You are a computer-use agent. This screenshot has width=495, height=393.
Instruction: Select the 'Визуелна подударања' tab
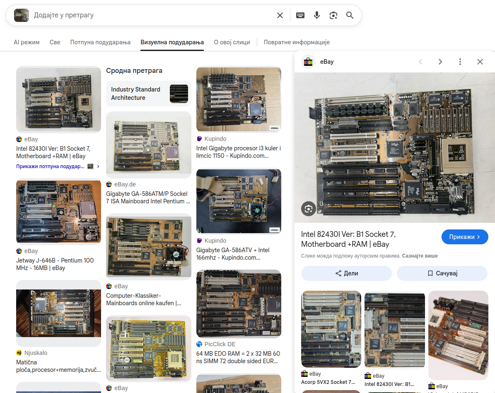172,42
